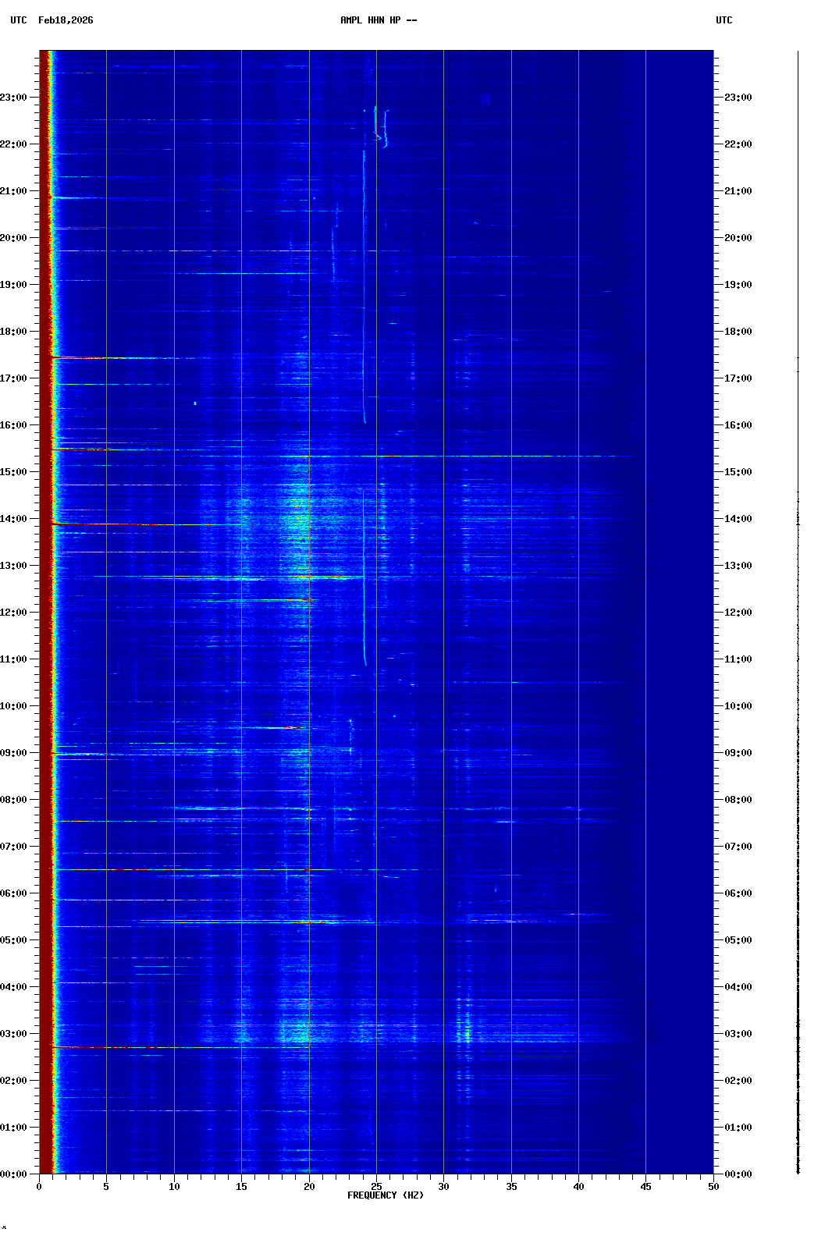Click the 50 tick on frequency axis

pos(713,1187)
